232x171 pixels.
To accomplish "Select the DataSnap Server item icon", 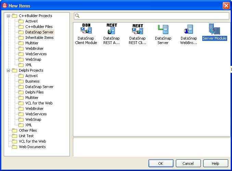I will (163, 29).
